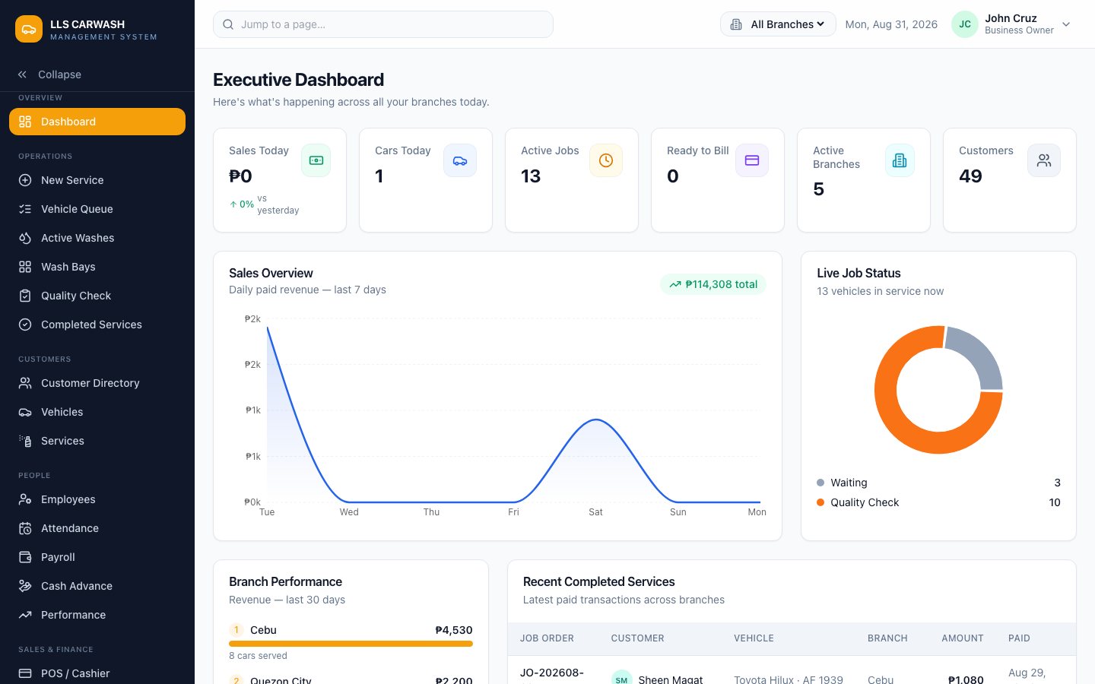Click the POS / Cashier card icon
This screenshot has height=684, width=1095.
tap(25, 673)
